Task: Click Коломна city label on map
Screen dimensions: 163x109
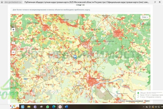Action: [93, 79]
